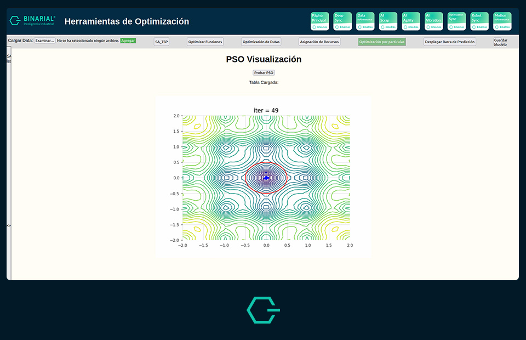Viewport: 526px width, 340px height.
Task: Launch the AI Scrap module tile
Action: click(388, 21)
